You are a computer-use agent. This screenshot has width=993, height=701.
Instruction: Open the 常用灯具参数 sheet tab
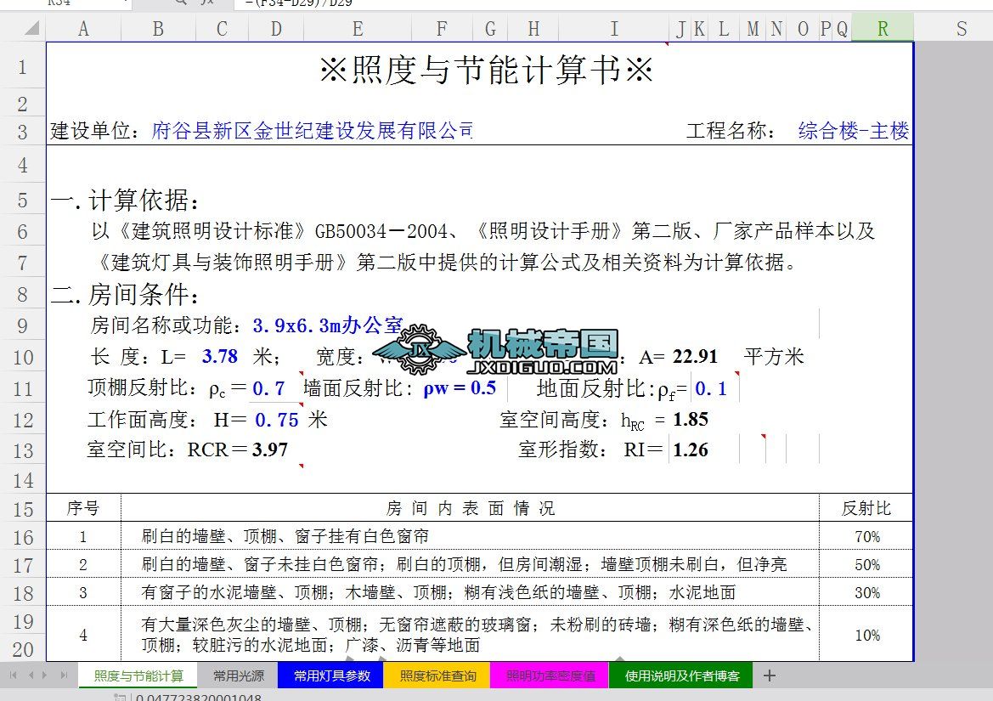[x=331, y=676]
